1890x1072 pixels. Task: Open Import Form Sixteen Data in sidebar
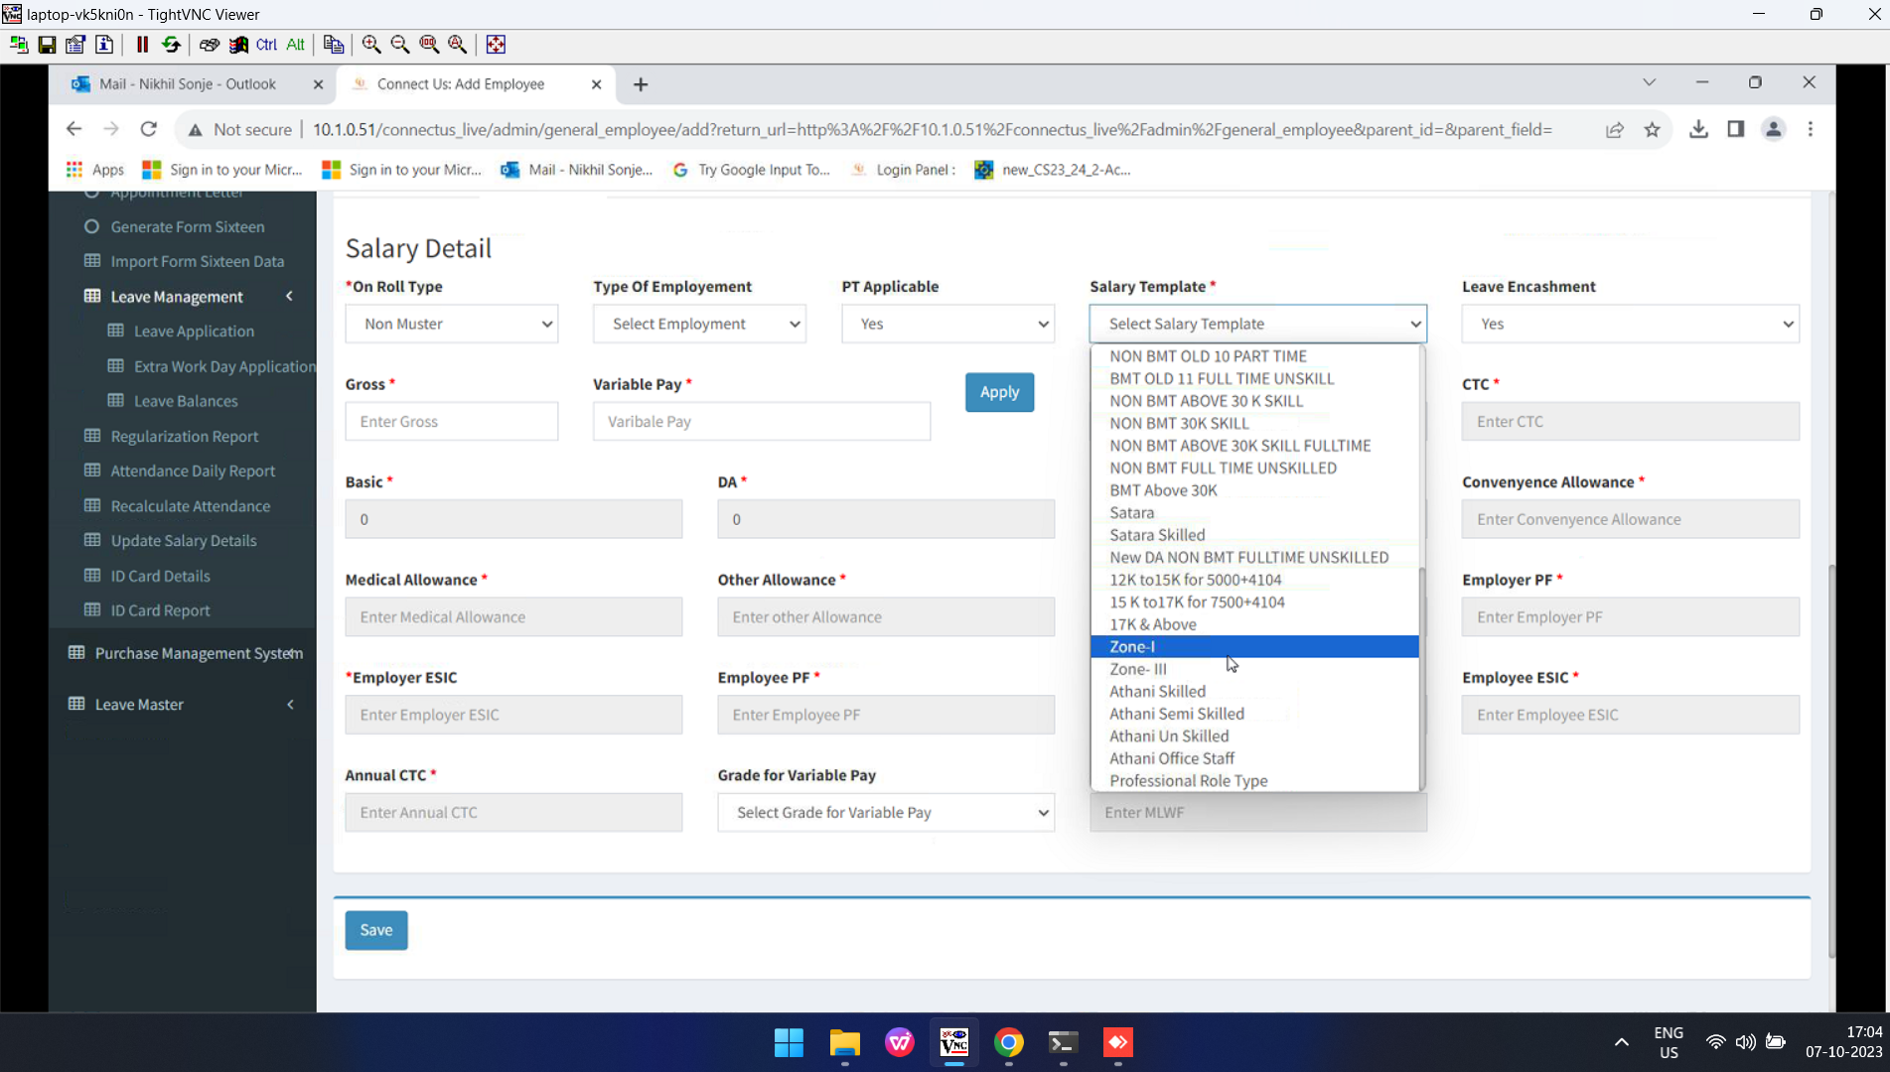pyautogui.click(x=197, y=261)
